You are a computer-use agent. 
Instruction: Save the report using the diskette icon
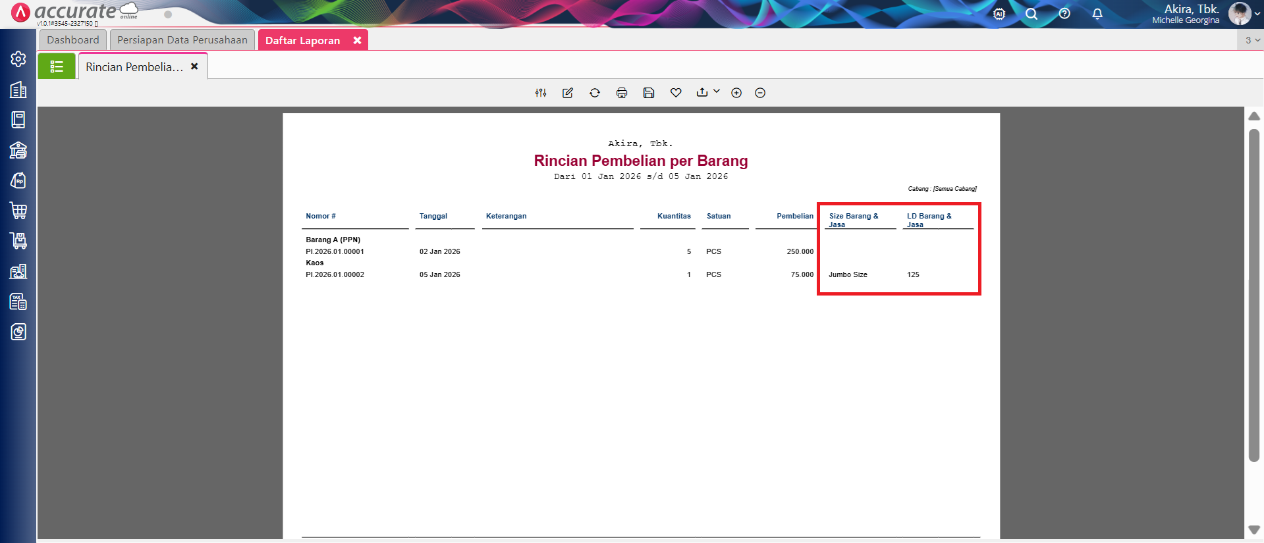click(x=649, y=93)
